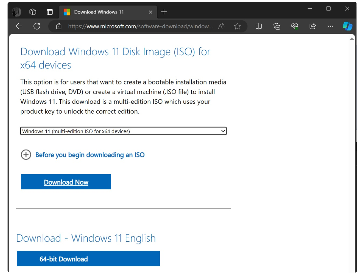Click the Download Windows 11 Disk Image heading
This screenshot has width=363, height=273.
pos(115,58)
